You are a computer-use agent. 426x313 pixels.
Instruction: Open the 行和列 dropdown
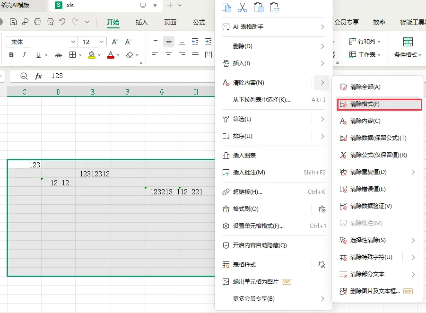pyautogui.click(x=365, y=42)
